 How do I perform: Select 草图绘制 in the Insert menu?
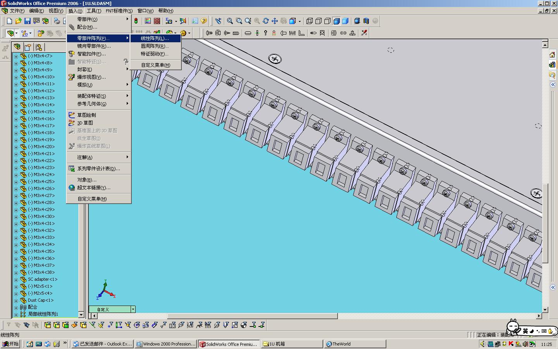tap(99, 115)
